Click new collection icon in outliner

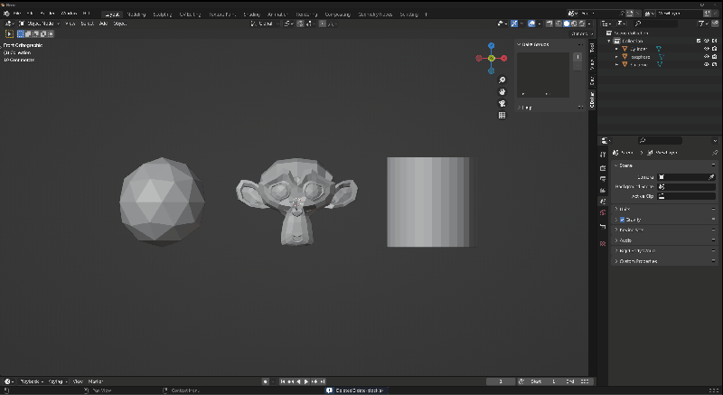pyautogui.click(x=714, y=24)
